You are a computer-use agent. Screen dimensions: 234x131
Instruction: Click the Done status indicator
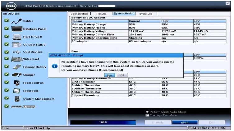5,128
